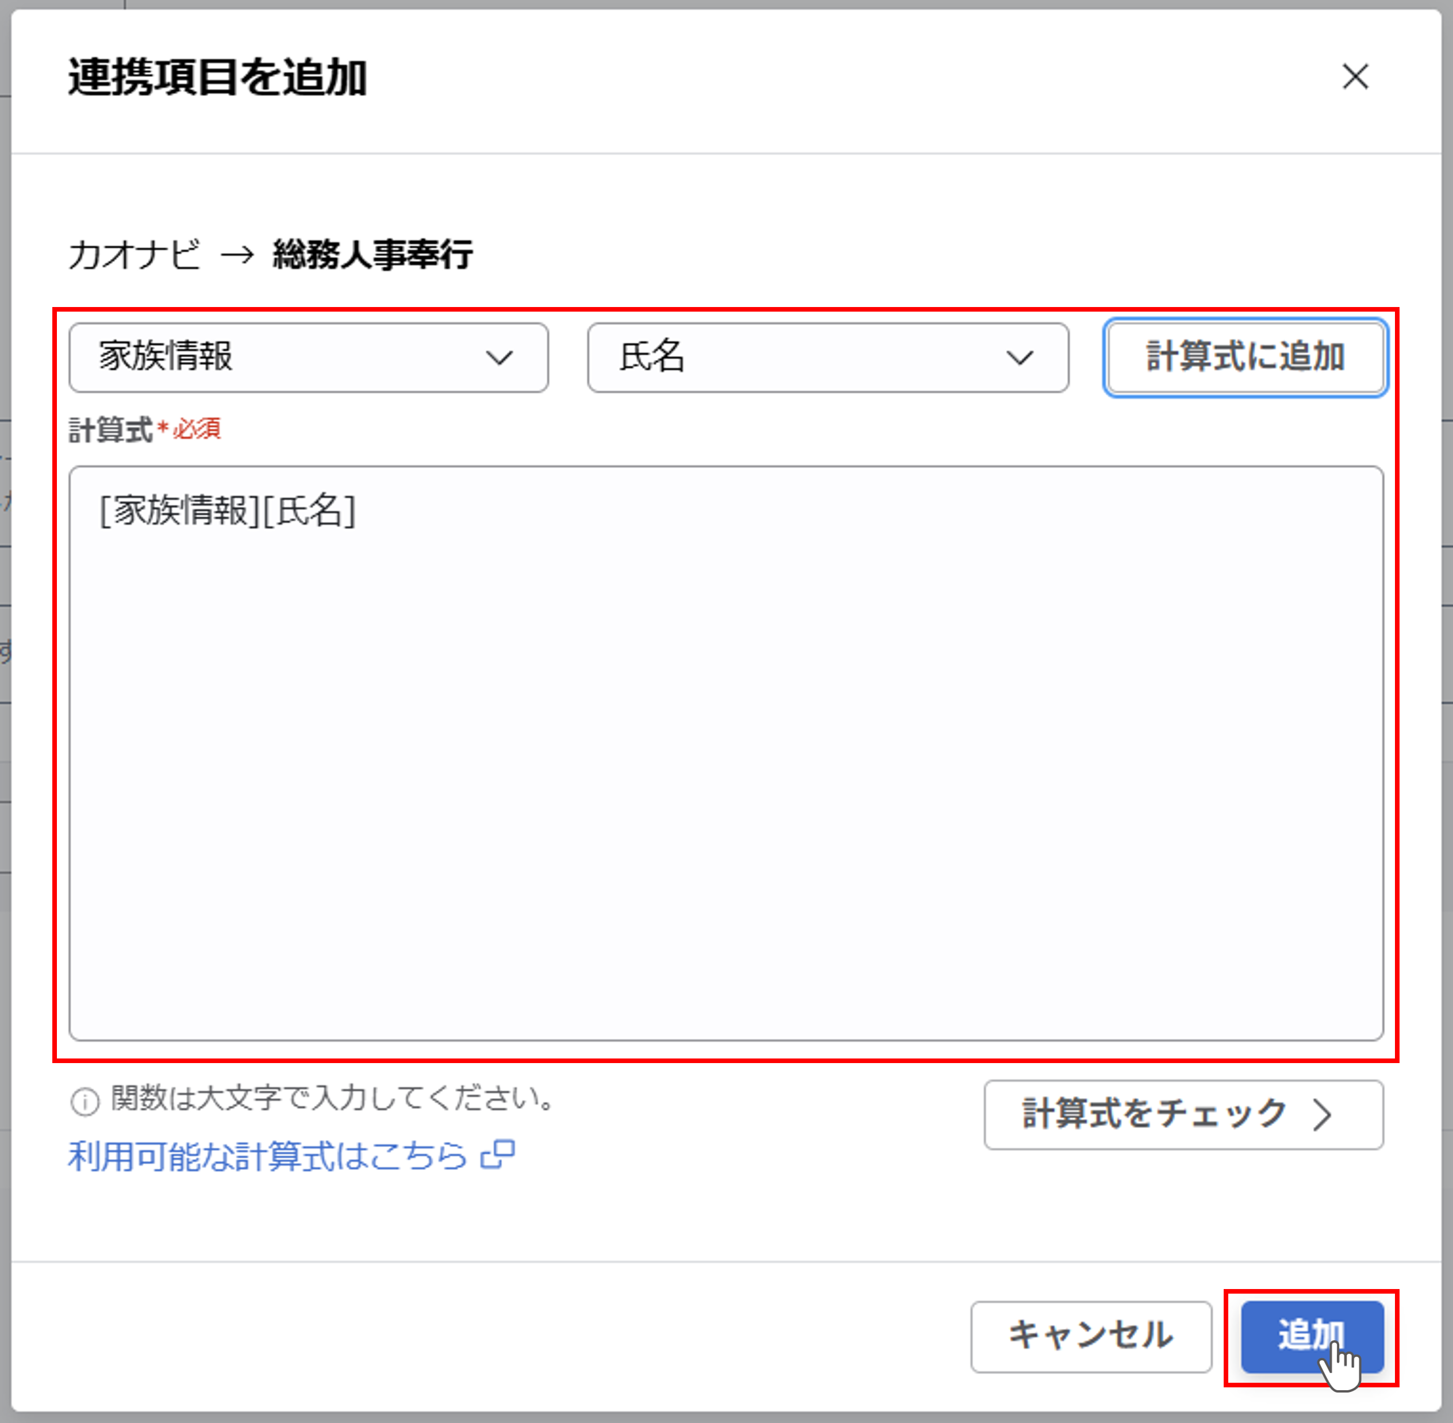Image resolution: width=1453 pixels, height=1423 pixels.
Task: Open the 氏名 item dropdown
Action: tap(828, 357)
